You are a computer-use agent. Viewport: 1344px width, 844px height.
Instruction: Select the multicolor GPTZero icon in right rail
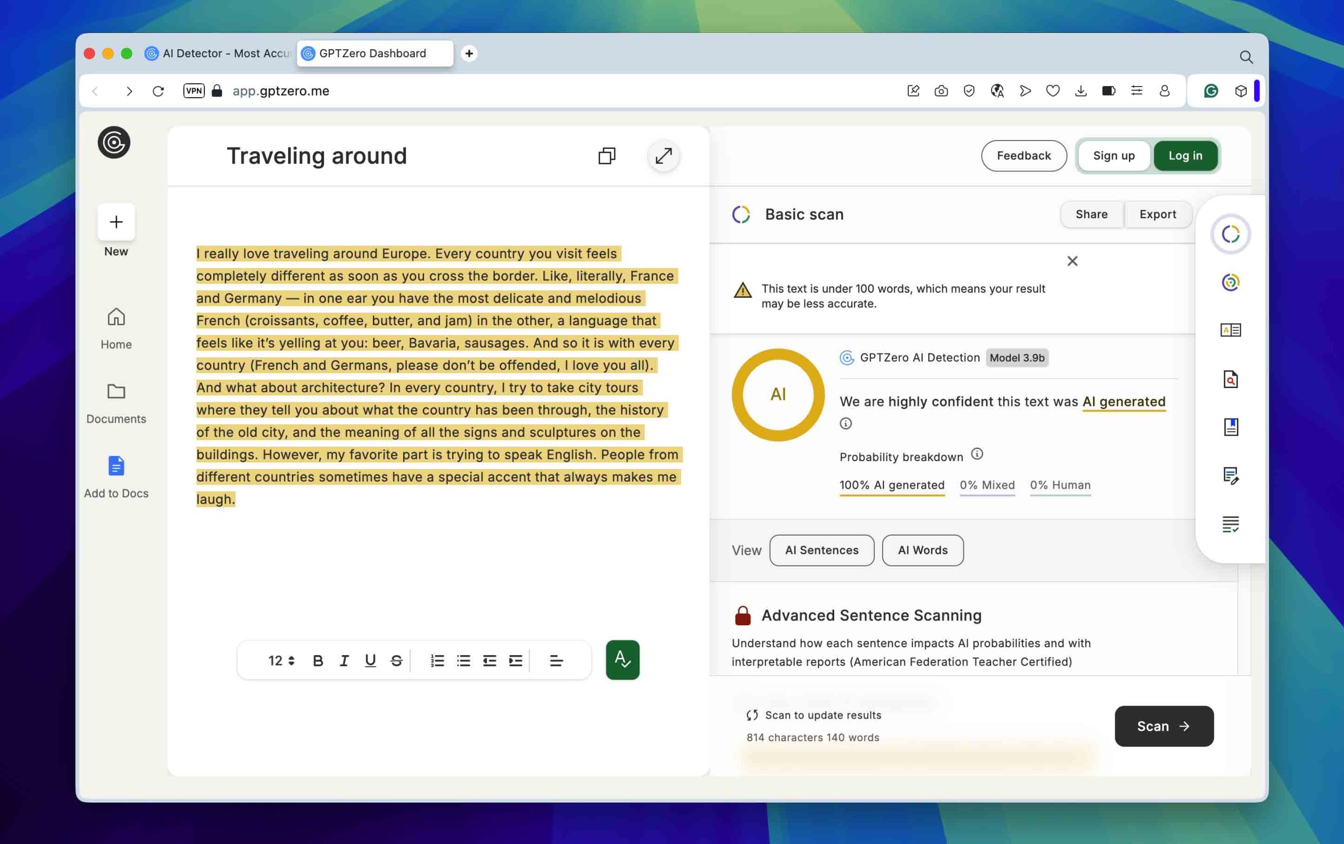pyautogui.click(x=1230, y=282)
